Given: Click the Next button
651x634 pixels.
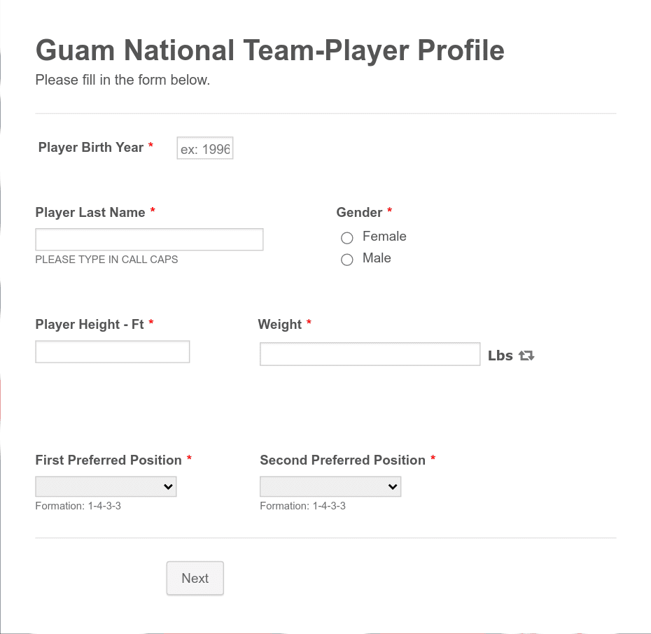Looking at the screenshot, I should pyautogui.click(x=195, y=578).
